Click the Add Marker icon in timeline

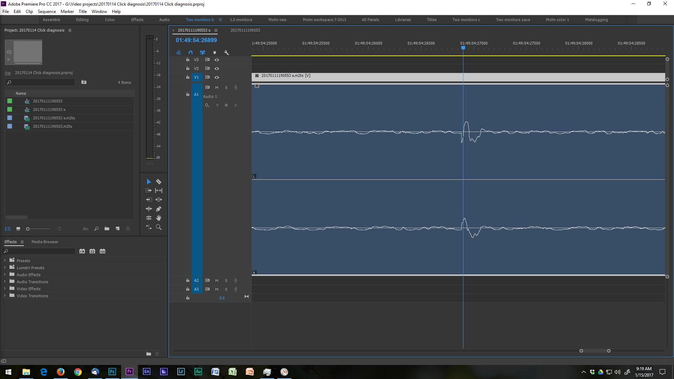(214, 53)
